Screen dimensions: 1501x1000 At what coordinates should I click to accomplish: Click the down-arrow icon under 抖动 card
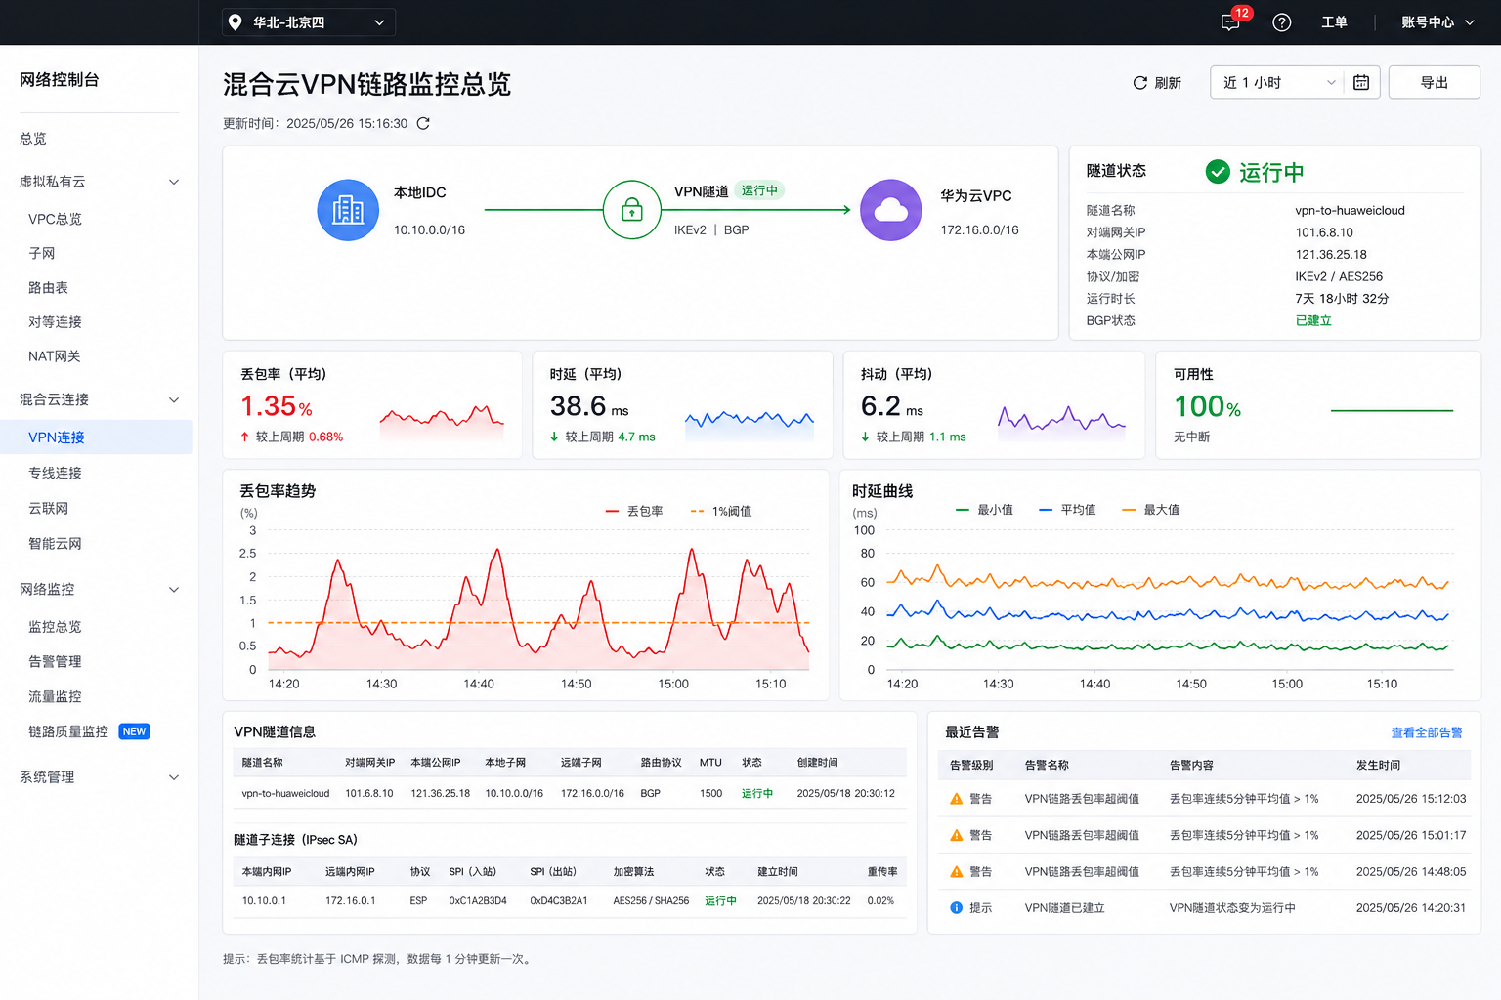point(865,437)
